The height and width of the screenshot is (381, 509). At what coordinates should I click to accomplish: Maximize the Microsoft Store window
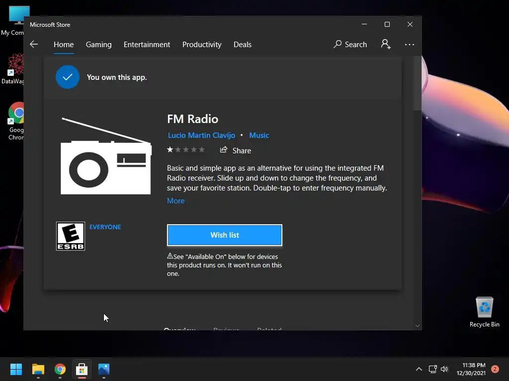pyautogui.click(x=387, y=24)
